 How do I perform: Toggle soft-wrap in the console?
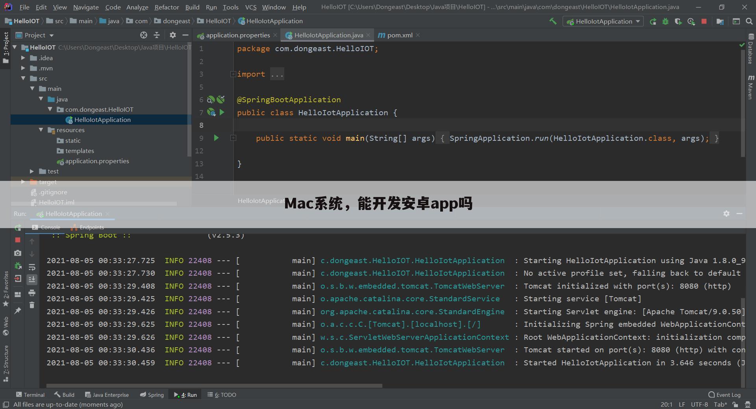pos(32,267)
